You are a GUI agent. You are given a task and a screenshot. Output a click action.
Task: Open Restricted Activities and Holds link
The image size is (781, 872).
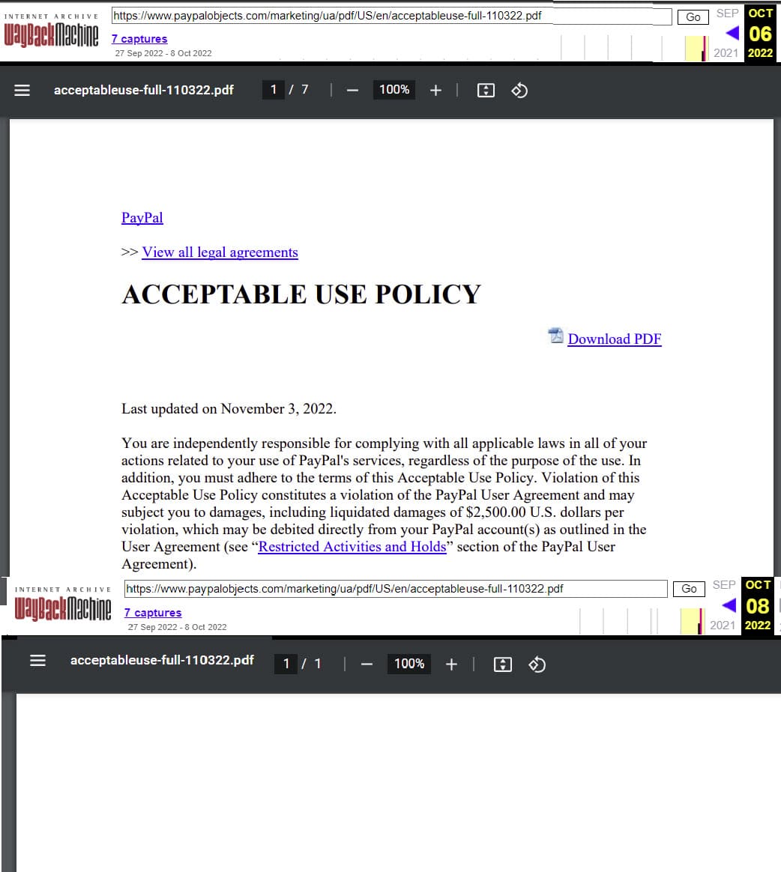point(352,547)
